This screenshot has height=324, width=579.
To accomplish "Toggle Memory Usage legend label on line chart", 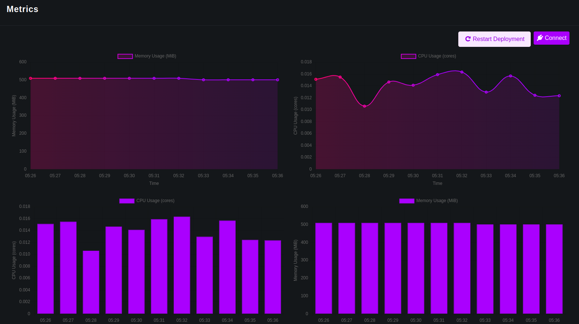I will coord(155,56).
